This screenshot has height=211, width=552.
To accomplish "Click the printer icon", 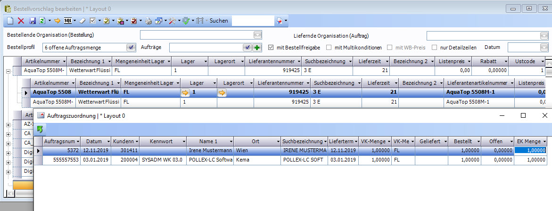I will click(148, 21).
